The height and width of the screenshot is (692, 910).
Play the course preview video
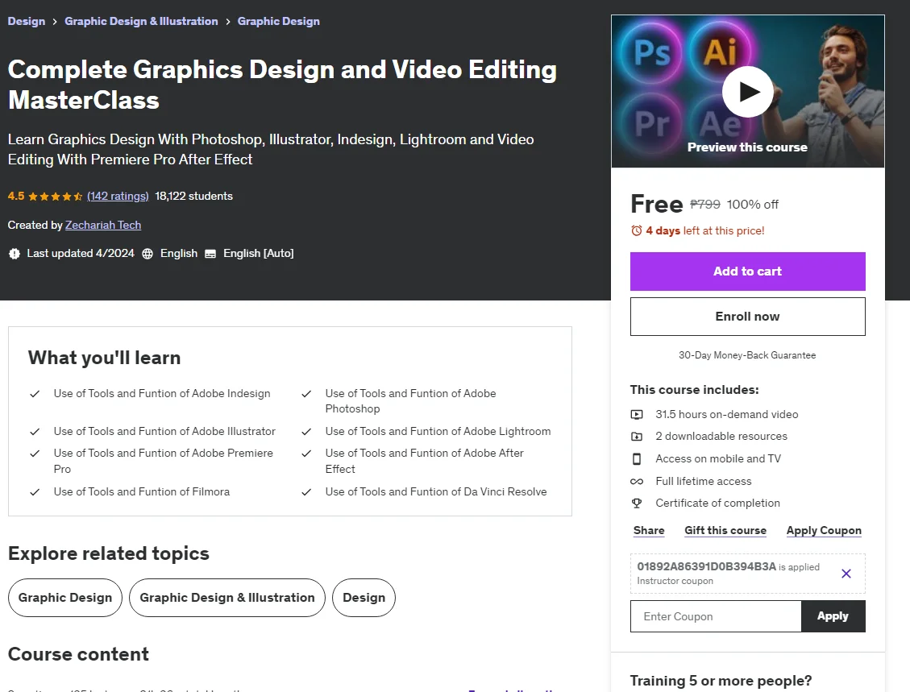pos(747,92)
